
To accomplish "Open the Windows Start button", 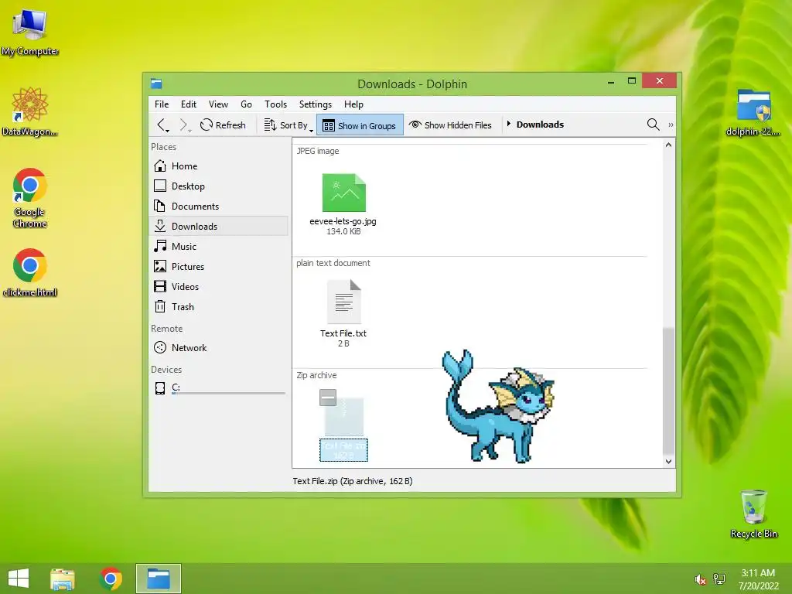I will (x=19, y=579).
